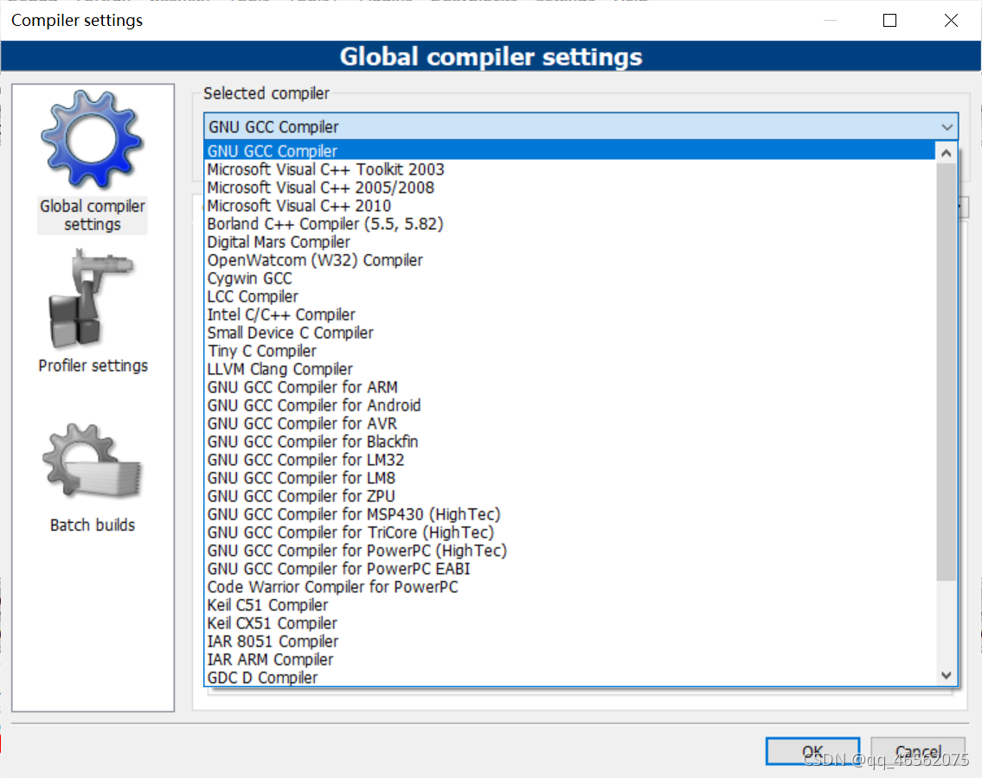This screenshot has height=778, width=982.
Task: Open Profiler settings caliper icon
Action: coord(92,298)
